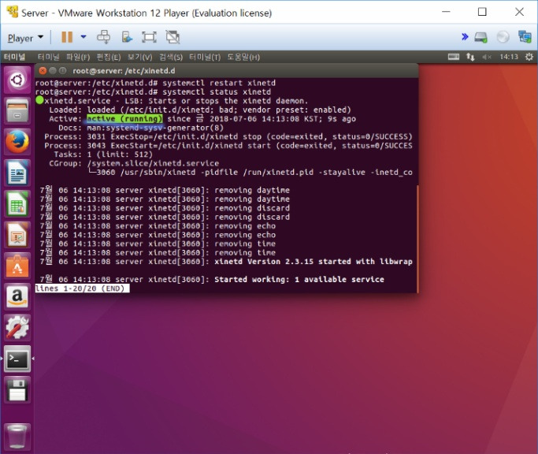Launch LibreOffice Calc
Image resolution: width=538 pixels, height=454 pixels.
17,203
